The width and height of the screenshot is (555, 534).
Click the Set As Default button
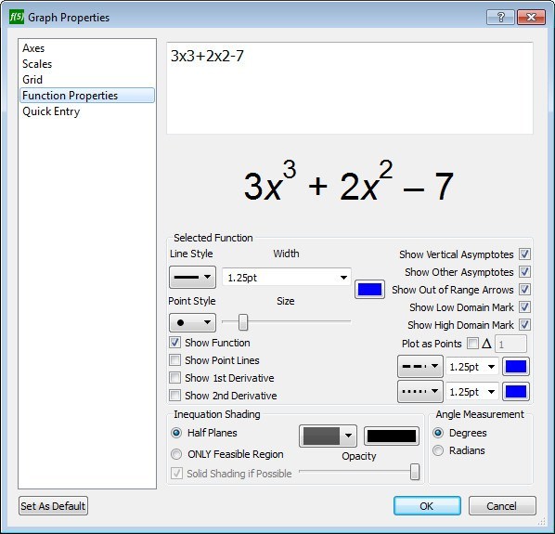(53, 505)
